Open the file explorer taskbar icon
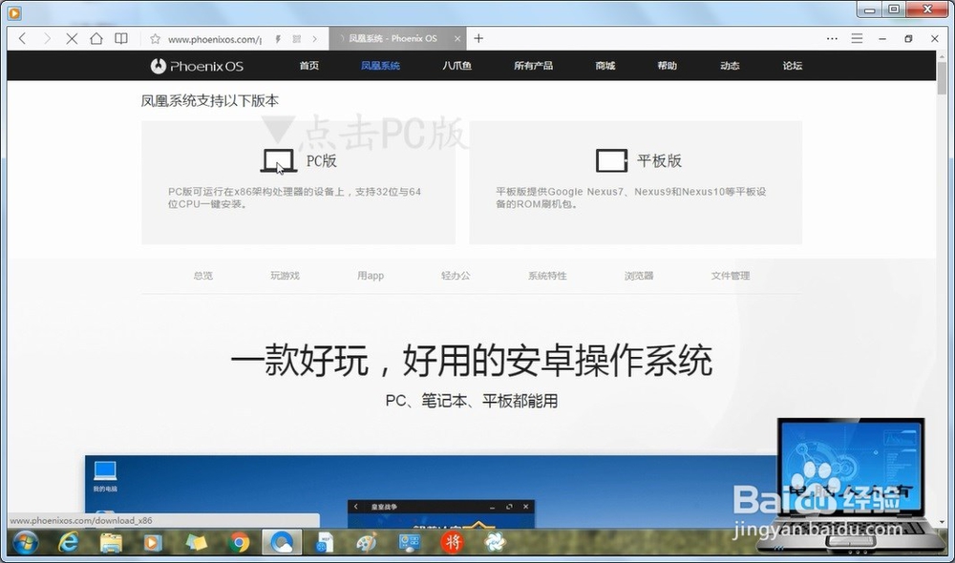The width and height of the screenshot is (955, 563). coord(111,542)
